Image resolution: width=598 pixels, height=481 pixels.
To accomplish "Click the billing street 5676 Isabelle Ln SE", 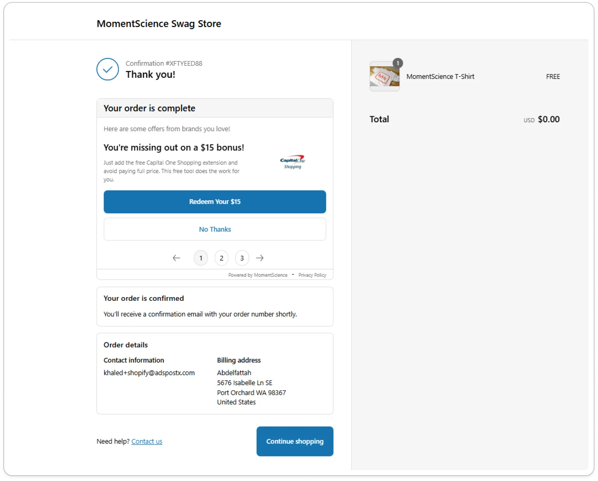I will [245, 383].
